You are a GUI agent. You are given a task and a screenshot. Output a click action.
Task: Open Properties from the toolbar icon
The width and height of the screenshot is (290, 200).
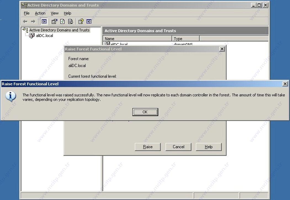pos(54,22)
